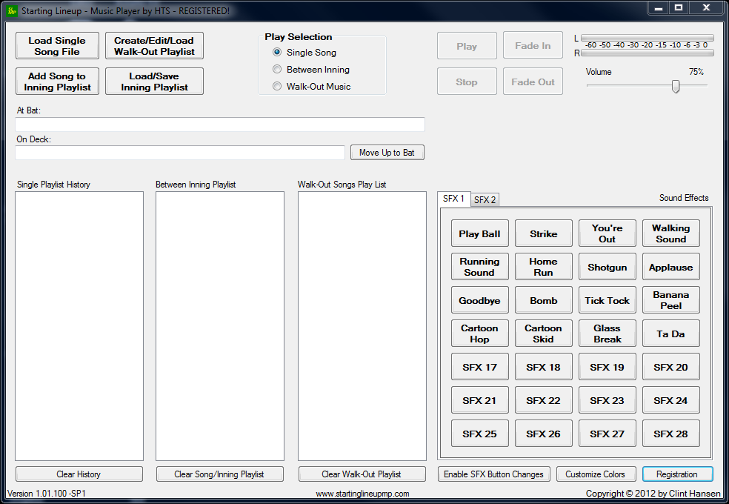Click the Starting Lineup app icon in title bar

coord(12,10)
